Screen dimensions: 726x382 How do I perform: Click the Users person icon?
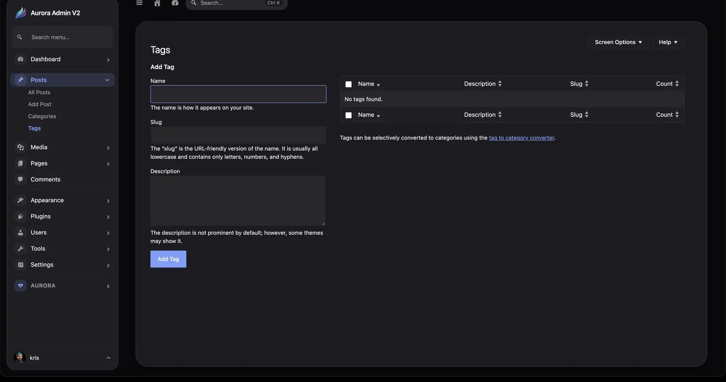(x=20, y=233)
